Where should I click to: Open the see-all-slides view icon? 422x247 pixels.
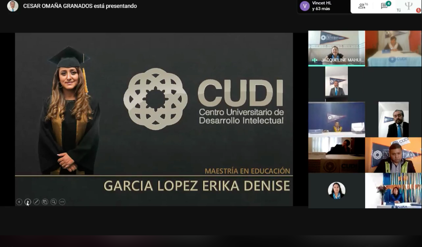(45, 202)
